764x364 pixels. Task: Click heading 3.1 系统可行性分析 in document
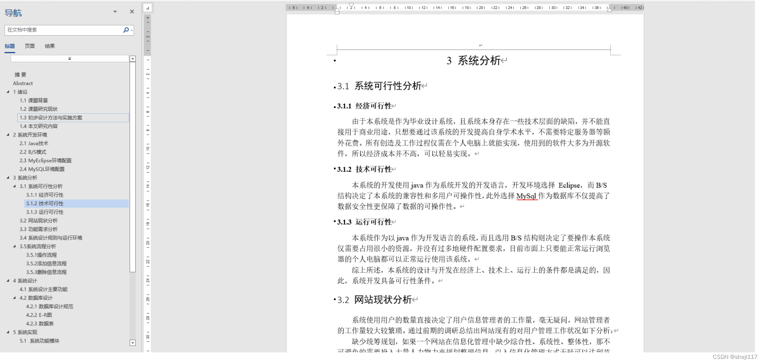tap(379, 86)
